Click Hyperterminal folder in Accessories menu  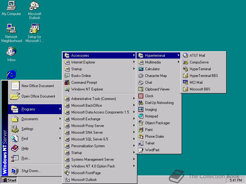(158, 56)
